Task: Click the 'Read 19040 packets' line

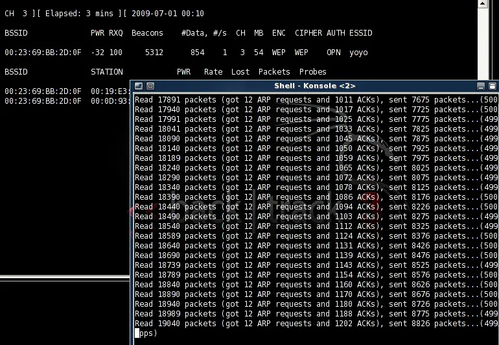Action: [x=316, y=324]
